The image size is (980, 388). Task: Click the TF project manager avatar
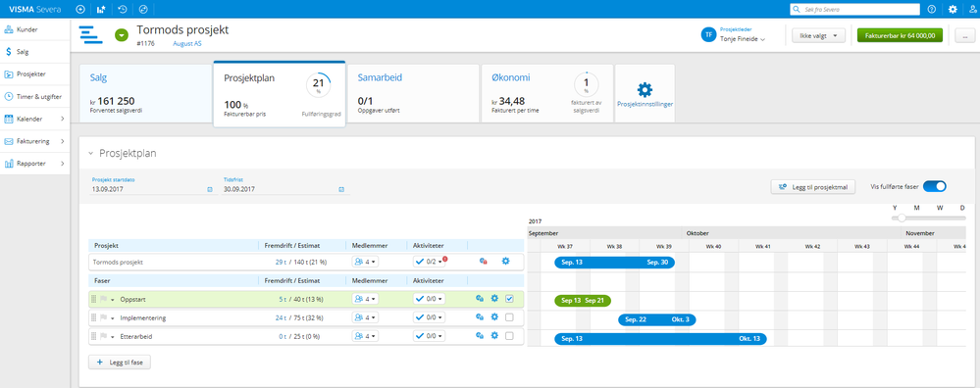(x=708, y=35)
